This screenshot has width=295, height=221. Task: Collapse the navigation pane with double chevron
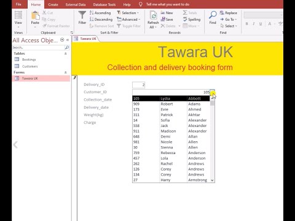pyautogui.click(x=68, y=40)
